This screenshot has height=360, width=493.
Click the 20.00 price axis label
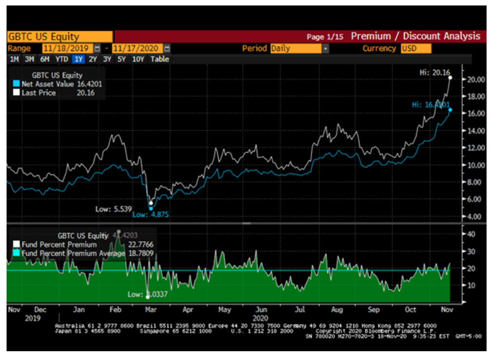(x=476, y=80)
